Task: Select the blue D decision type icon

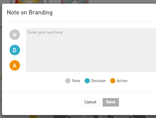Action: point(15,50)
